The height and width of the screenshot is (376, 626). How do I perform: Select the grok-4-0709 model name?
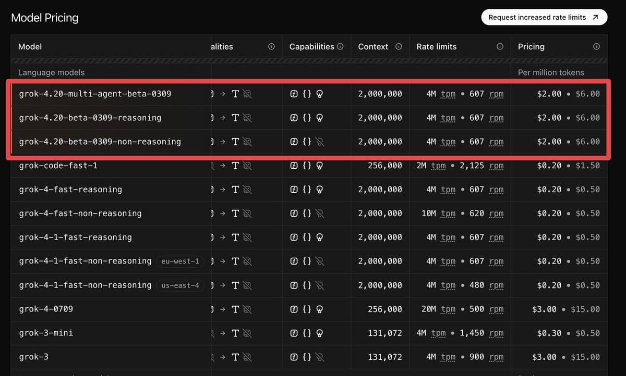[x=46, y=309]
